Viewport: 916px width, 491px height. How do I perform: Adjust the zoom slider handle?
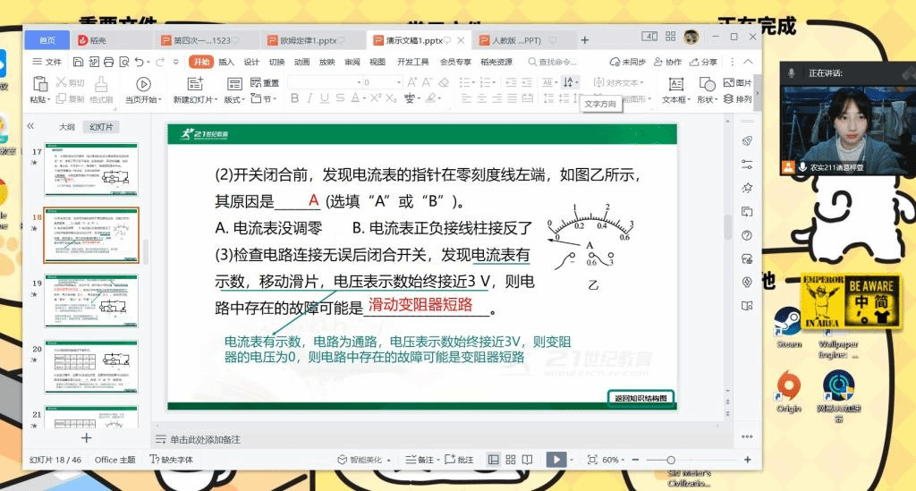(672, 460)
